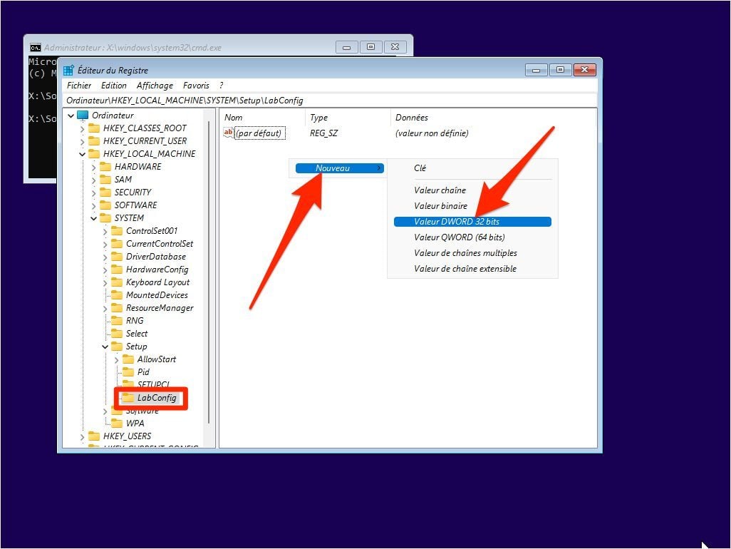Viewport: 731px width, 549px height.
Task: Click the ab string icon of (par défaut)
Action: pyautogui.click(x=229, y=133)
